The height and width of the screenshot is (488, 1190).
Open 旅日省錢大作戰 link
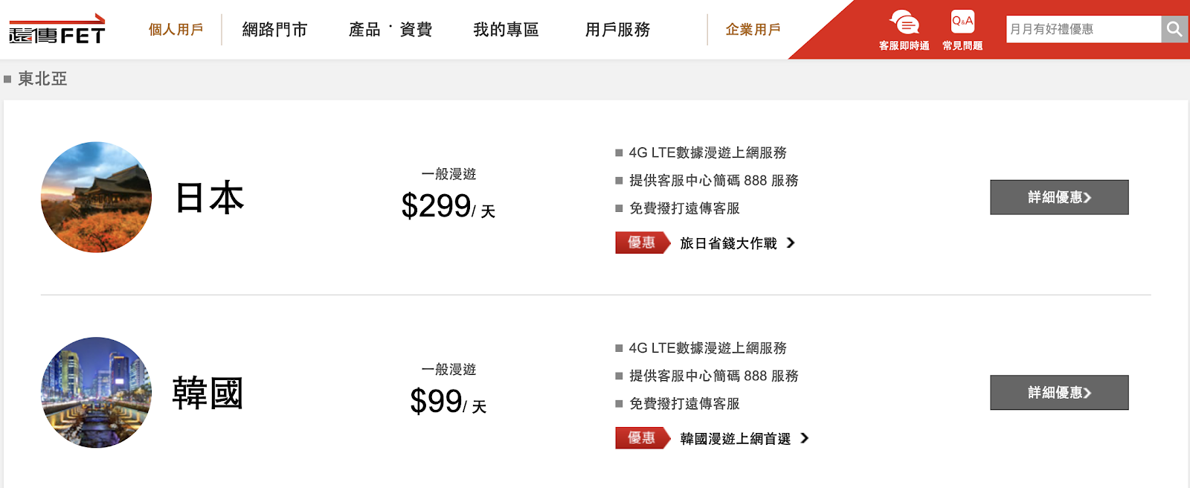pos(728,243)
